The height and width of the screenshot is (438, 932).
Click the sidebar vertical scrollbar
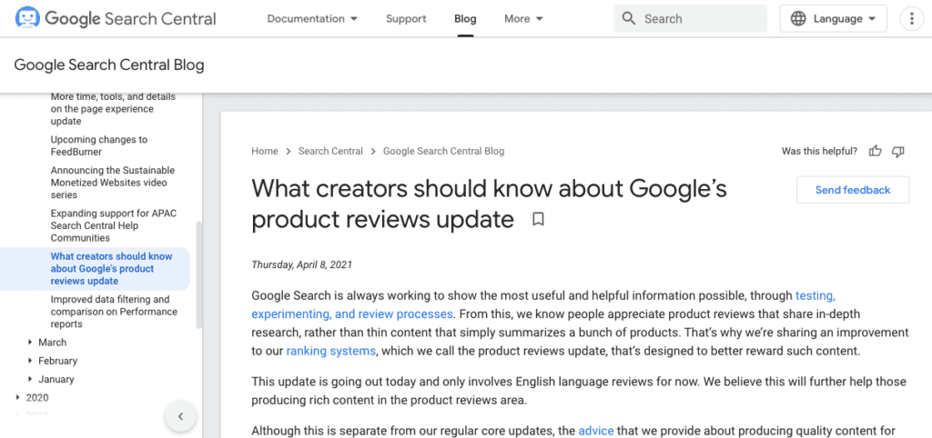click(199, 275)
